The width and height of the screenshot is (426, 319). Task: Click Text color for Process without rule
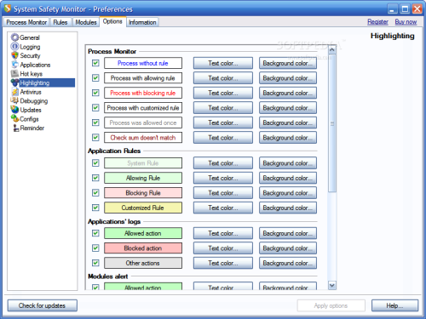click(223, 63)
